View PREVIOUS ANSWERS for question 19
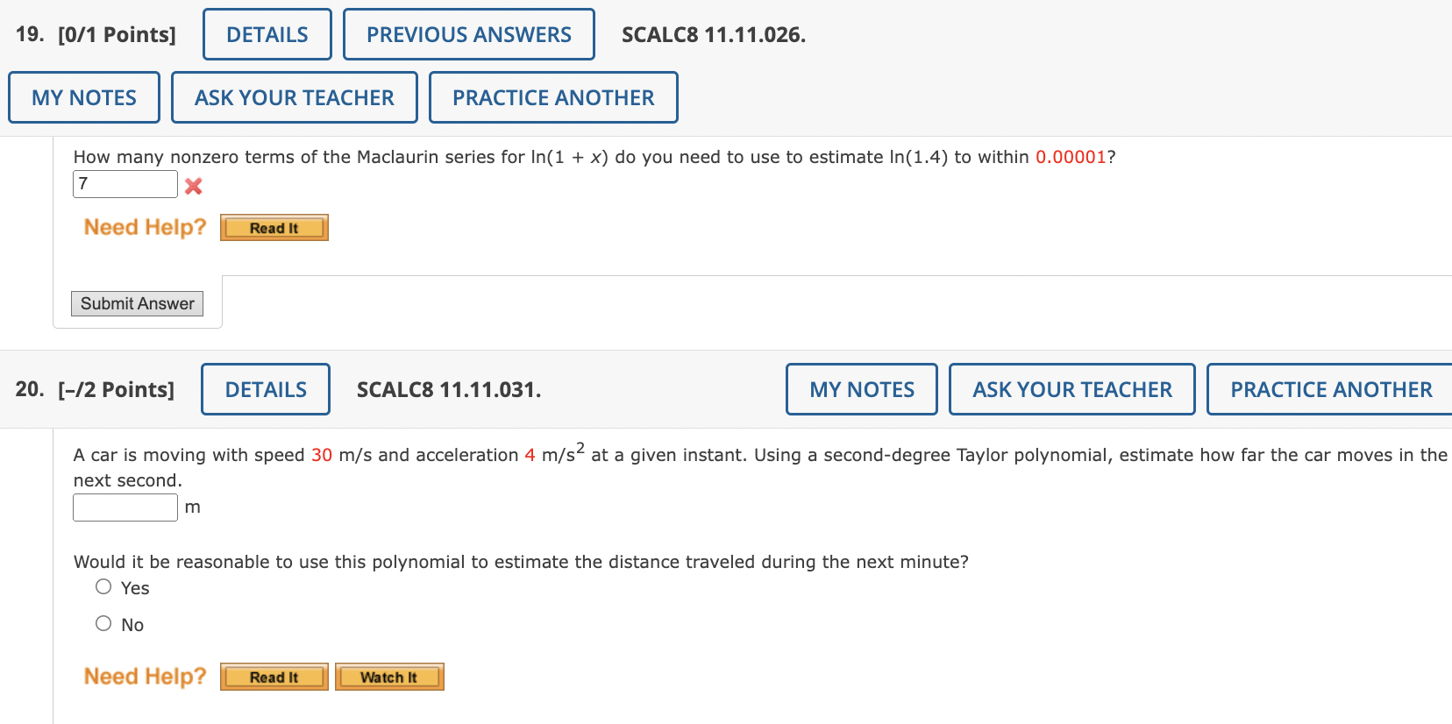1452x724 pixels. point(469,33)
